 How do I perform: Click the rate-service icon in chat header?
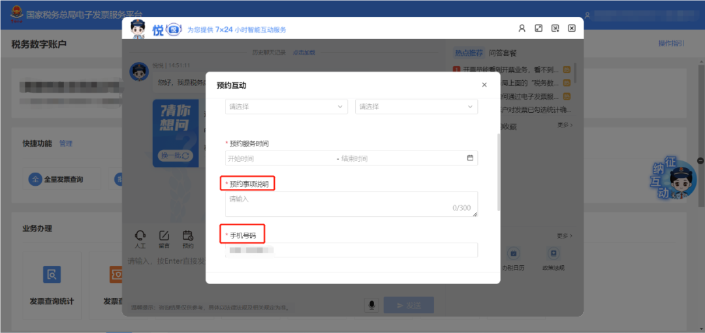(556, 28)
